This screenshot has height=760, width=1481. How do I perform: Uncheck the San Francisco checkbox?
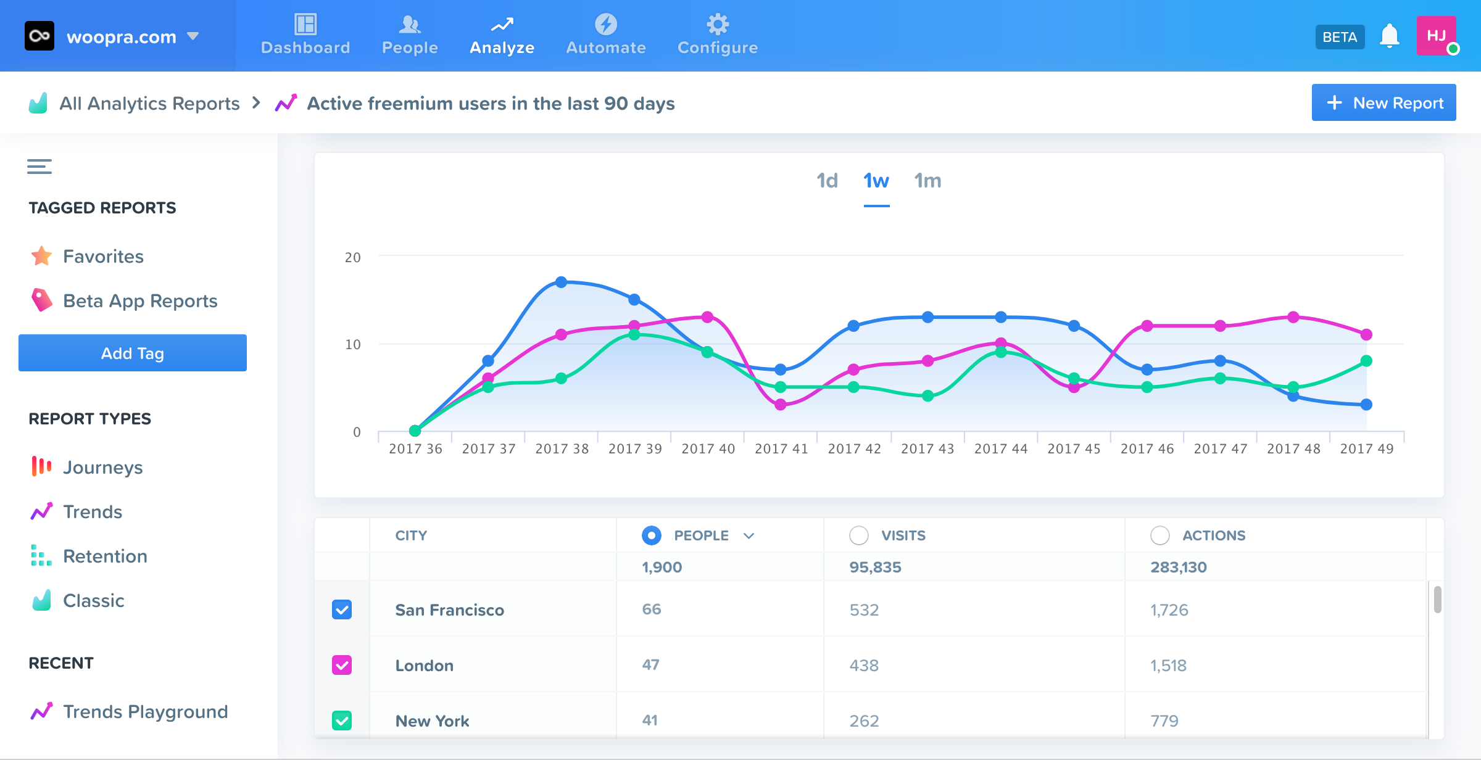click(342, 609)
